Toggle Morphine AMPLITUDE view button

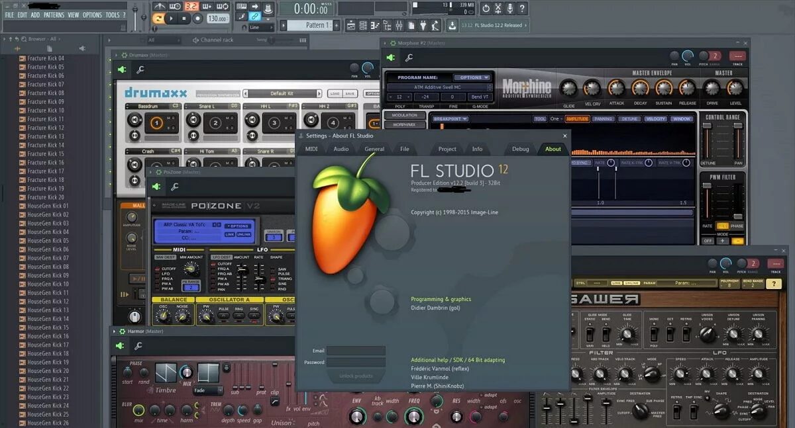coord(578,119)
